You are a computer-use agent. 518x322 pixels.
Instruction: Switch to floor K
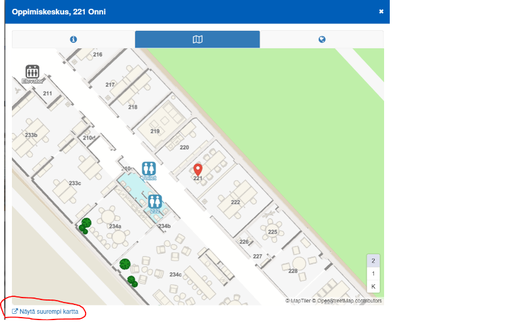point(373,286)
